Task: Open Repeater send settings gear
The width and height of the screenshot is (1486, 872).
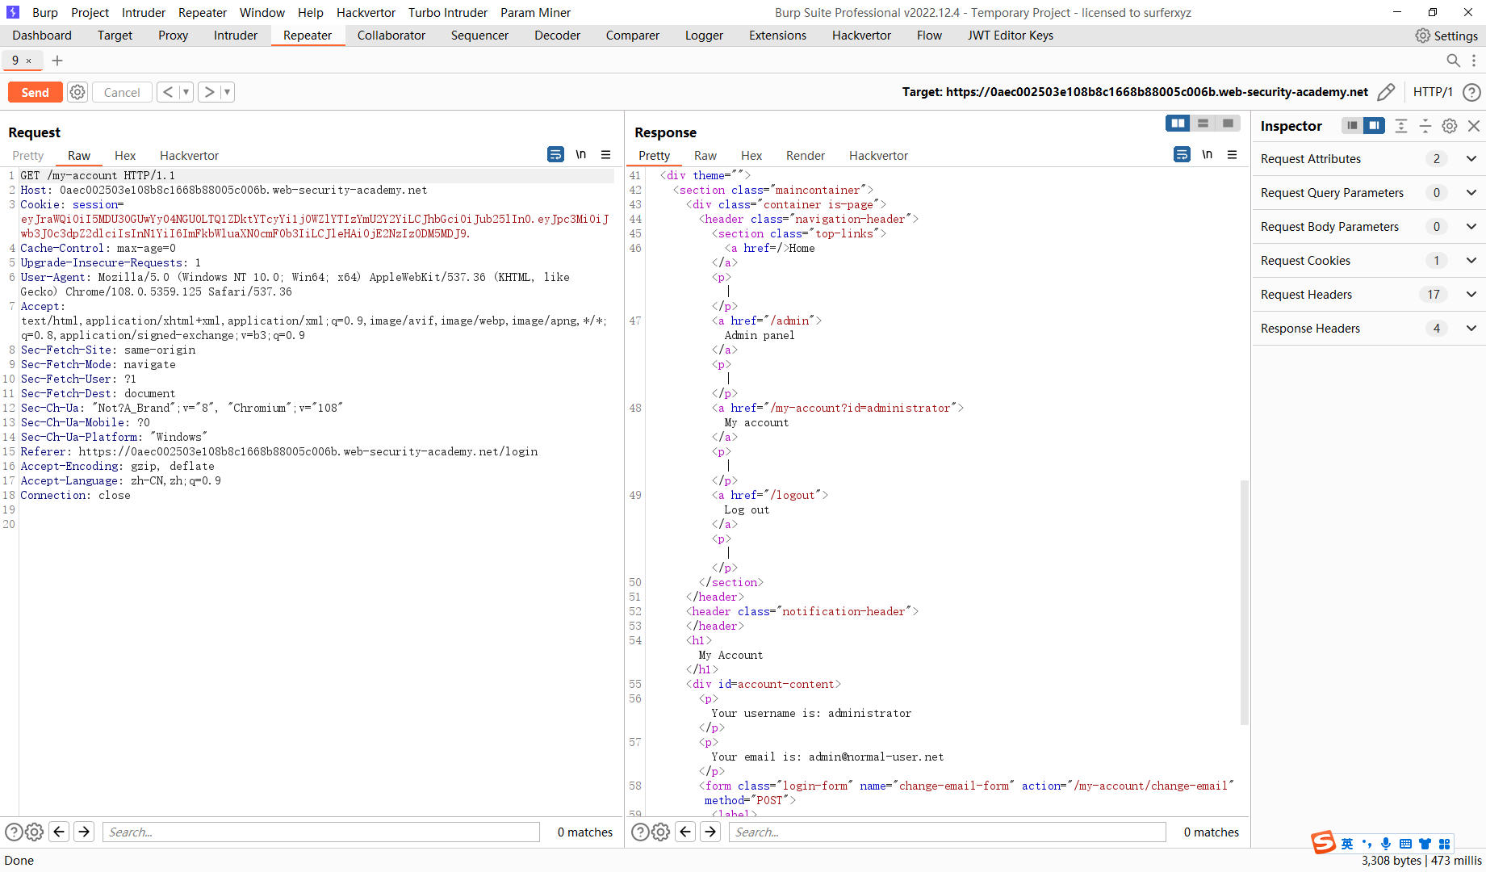Action: pos(77,92)
